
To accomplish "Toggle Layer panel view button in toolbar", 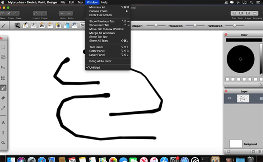I will [248, 13].
